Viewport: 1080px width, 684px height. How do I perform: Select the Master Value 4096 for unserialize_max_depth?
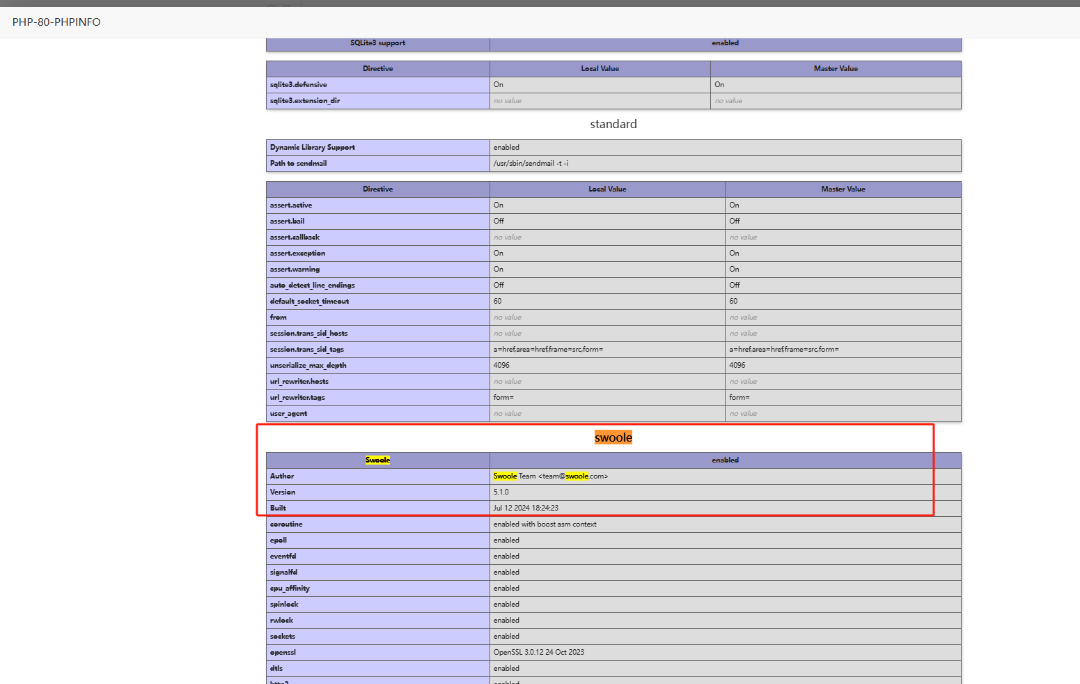(737, 366)
